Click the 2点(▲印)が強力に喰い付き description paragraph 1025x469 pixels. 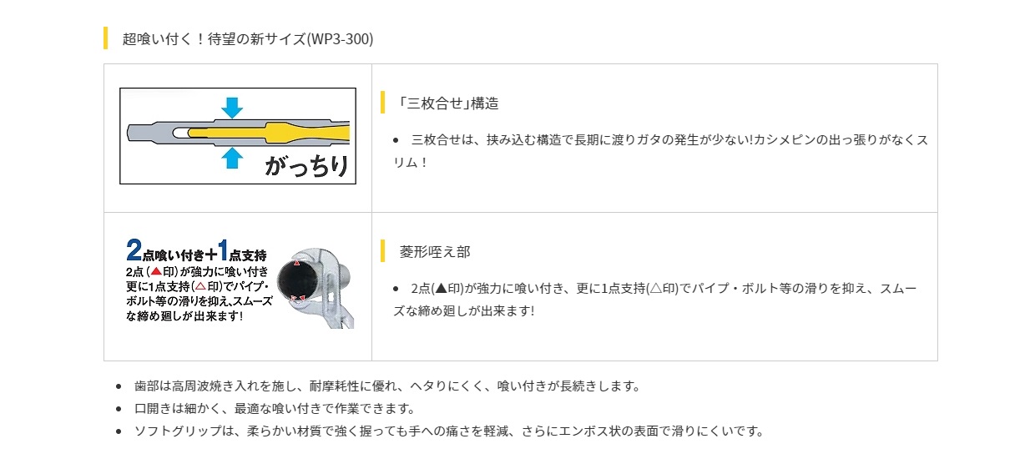click(x=654, y=300)
